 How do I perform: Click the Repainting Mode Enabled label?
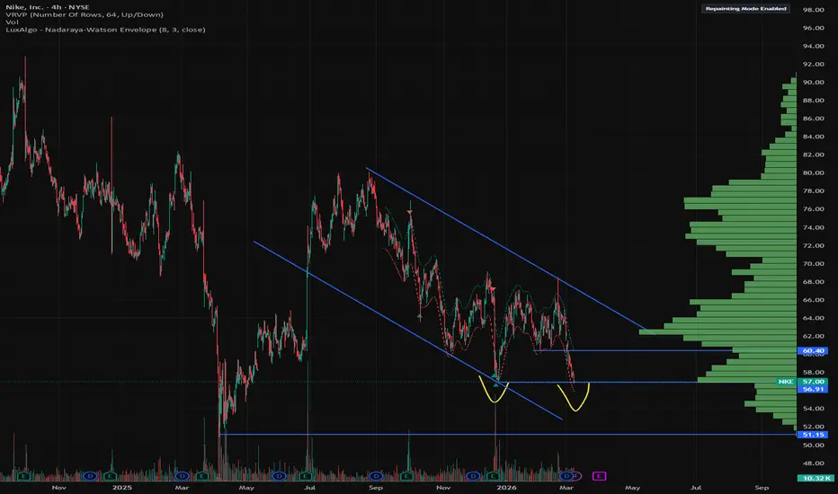[x=745, y=9]
